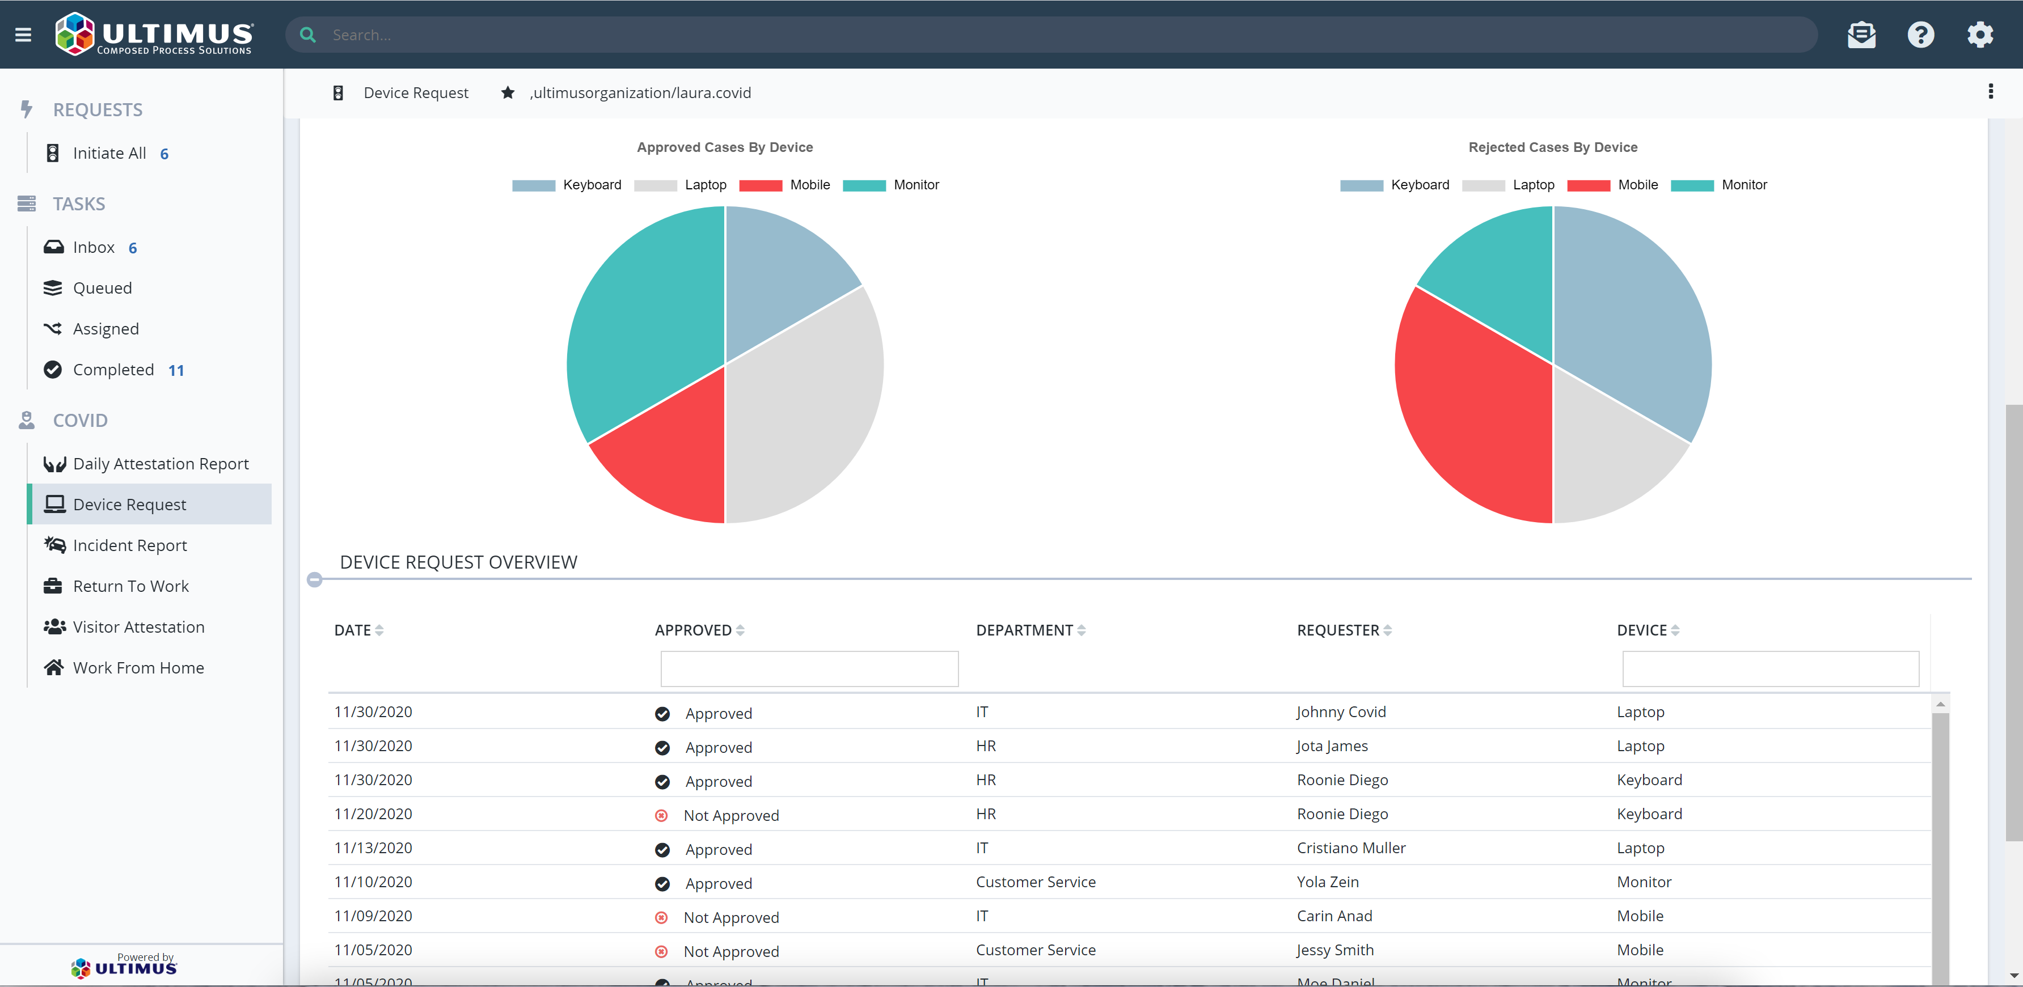The image size is (2023, 987).
Task: Click the help question-mark icon
Action: click(1920, 35)
